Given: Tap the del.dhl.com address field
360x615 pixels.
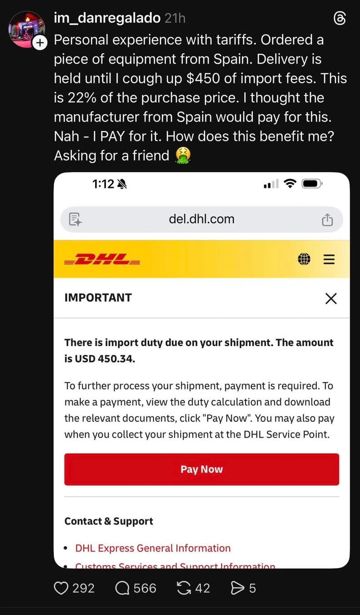Looking at the screenshot, I should pos(202,220).
